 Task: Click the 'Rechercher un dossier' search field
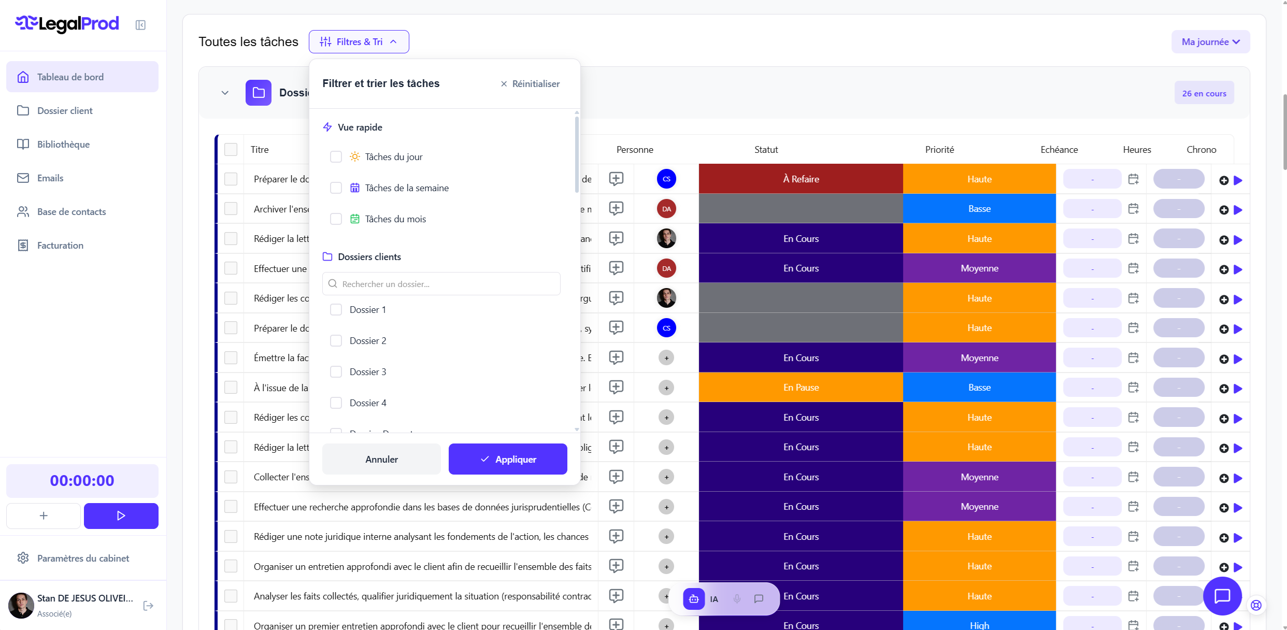pyautogui.click(x=441, y=284)
